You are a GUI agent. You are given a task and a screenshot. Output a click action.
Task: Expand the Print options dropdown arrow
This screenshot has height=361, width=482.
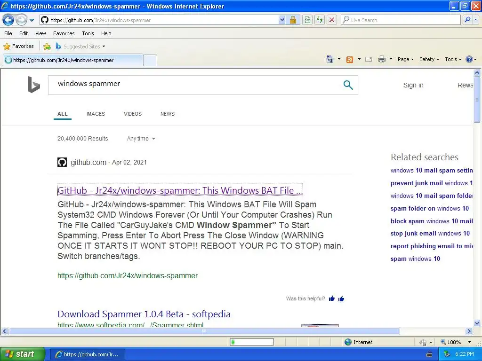coord(391,59)
